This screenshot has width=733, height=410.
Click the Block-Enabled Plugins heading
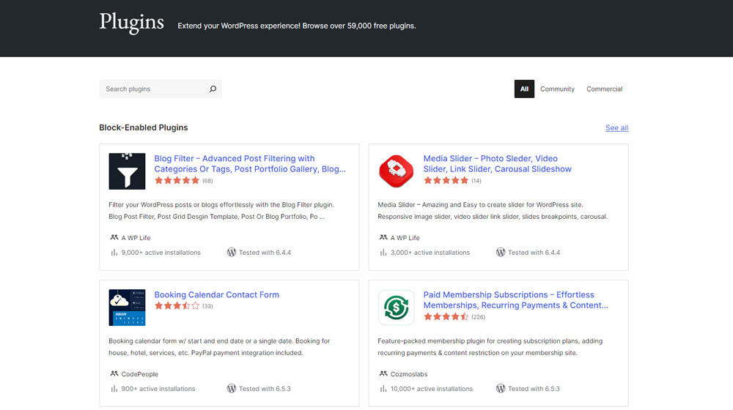coord(144,128)
